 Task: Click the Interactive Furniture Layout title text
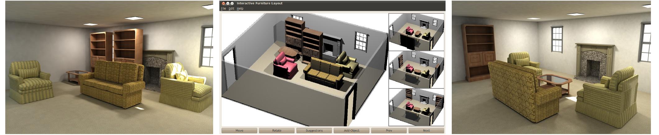[x=259, y=3]
